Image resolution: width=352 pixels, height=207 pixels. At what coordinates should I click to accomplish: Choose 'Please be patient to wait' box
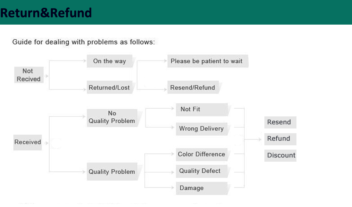tap(207, 61)
